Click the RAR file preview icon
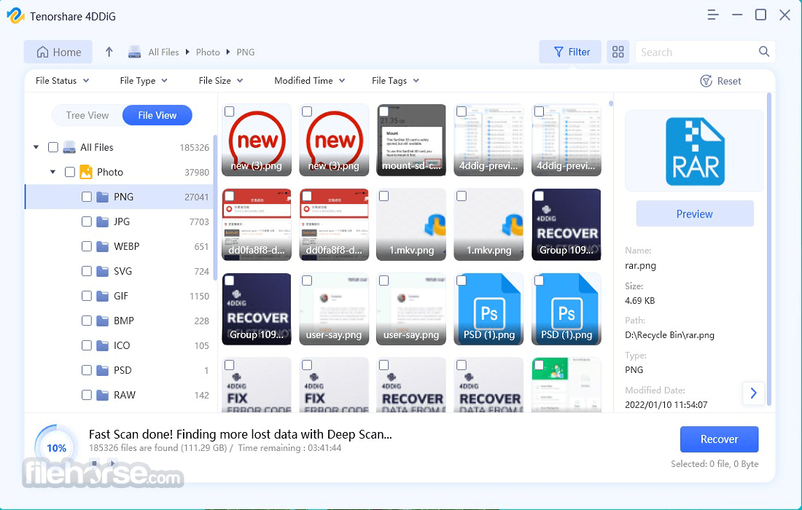This screenshot has width=802, height=510. tap(695, 152)
